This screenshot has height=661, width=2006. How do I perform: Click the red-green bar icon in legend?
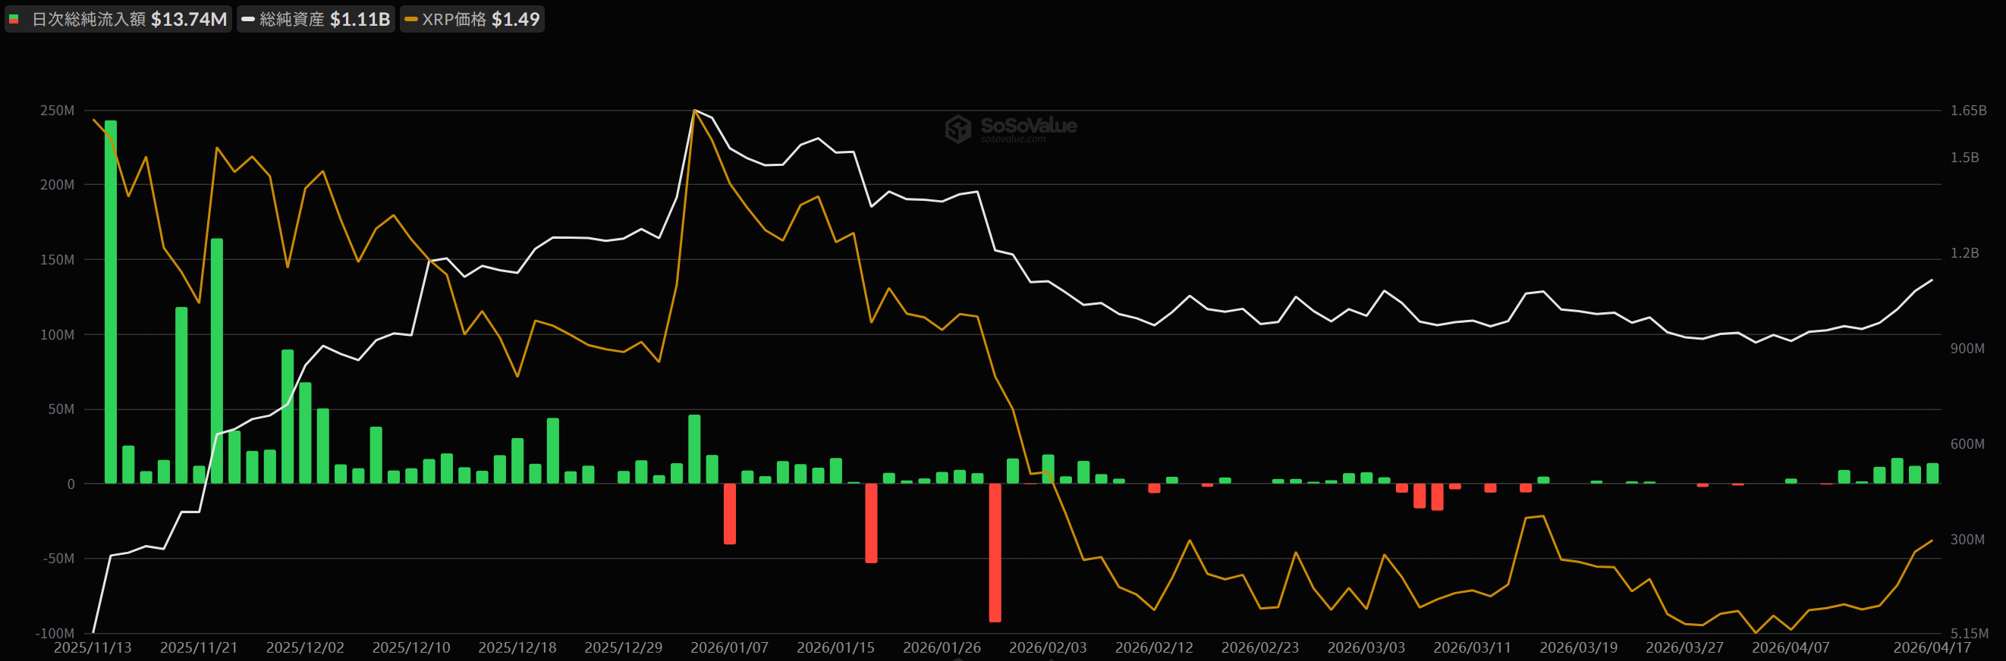pos(14,20)
